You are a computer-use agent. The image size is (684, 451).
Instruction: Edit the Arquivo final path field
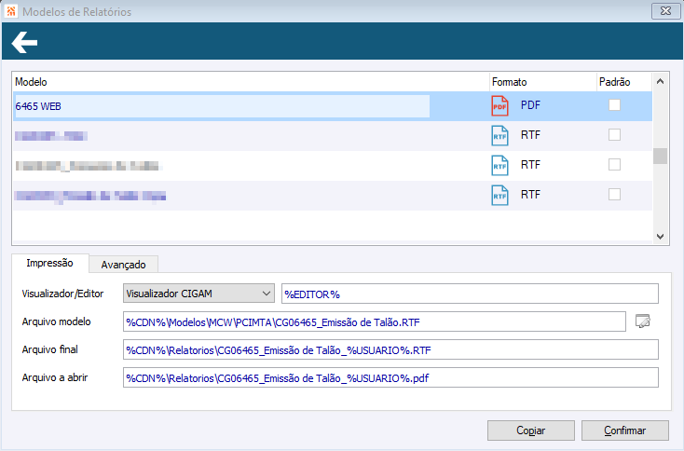tap(390, 349)
